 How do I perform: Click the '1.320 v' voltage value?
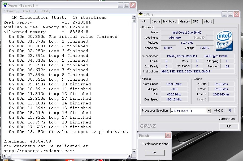coord(205,48)
